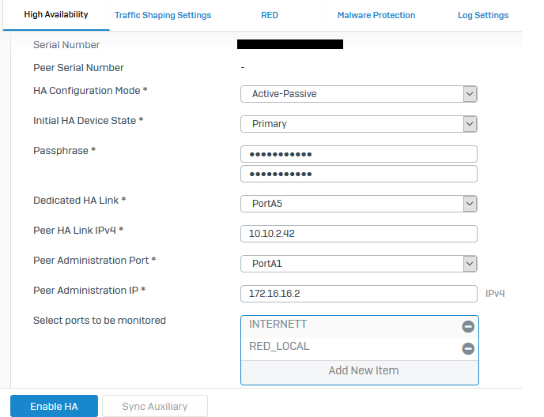Select the High Availability tab
The height and width of the screenshot is (417, 544).
[56, 15]
